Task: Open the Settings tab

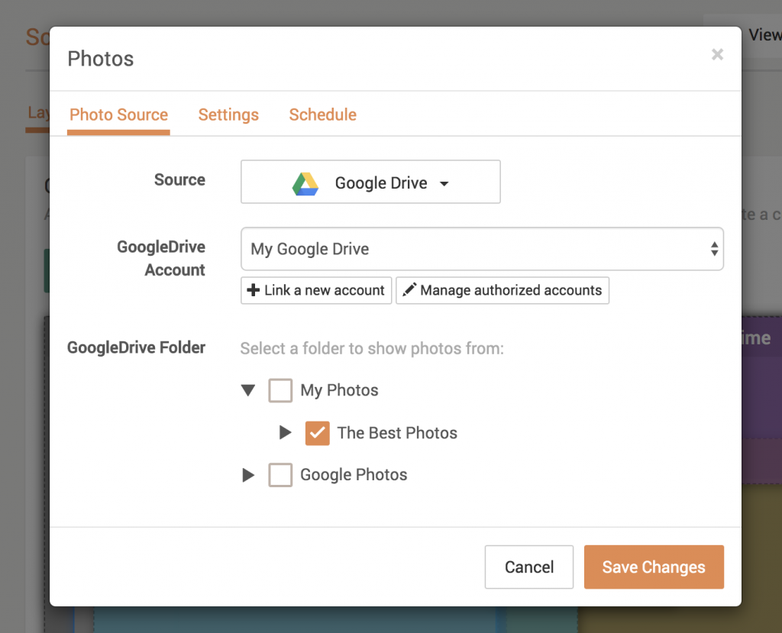Action: pyautogui.click(x=228, y=115)
